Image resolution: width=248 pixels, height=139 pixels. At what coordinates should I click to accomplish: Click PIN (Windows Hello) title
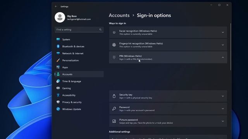(131, 56)
